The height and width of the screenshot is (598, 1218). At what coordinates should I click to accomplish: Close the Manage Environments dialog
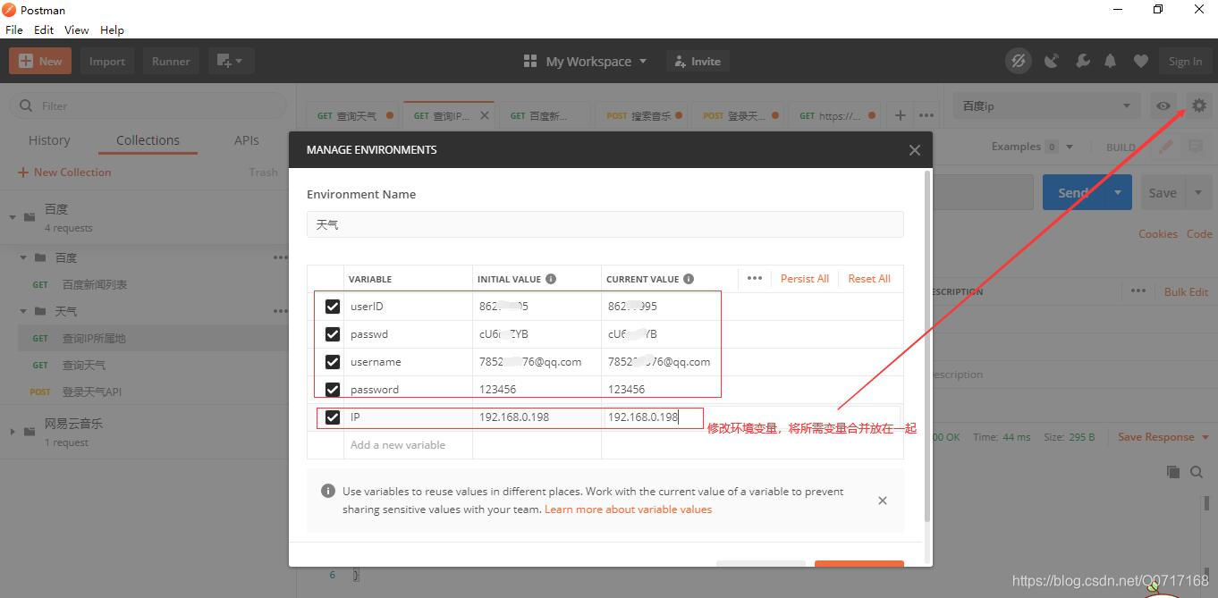(x=914, y=150)
